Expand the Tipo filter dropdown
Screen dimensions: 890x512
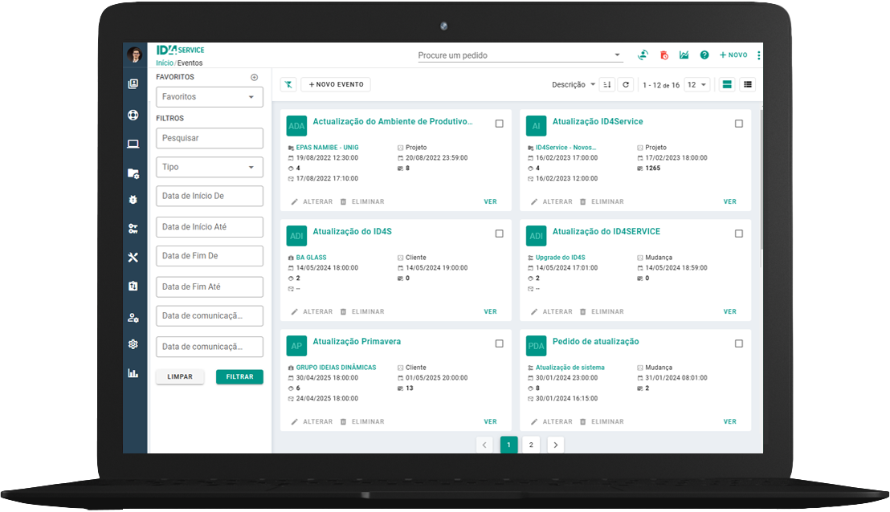(x=210, y=167)
